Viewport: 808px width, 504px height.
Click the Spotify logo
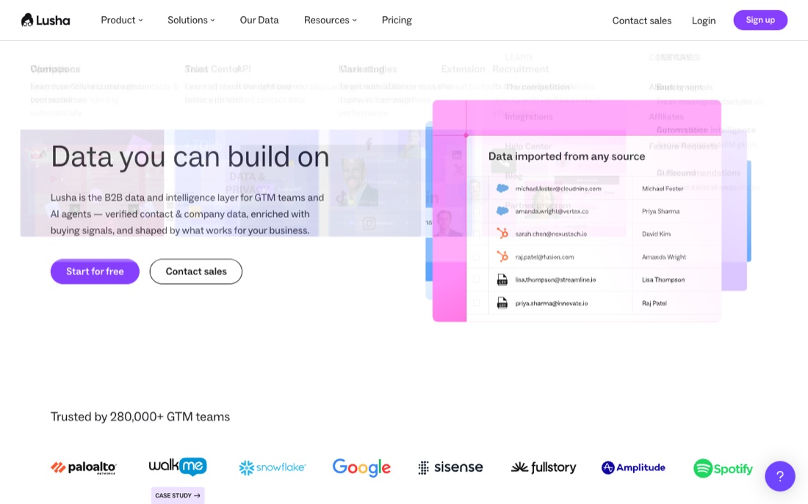pyautogui.click(x=723, y=469)
